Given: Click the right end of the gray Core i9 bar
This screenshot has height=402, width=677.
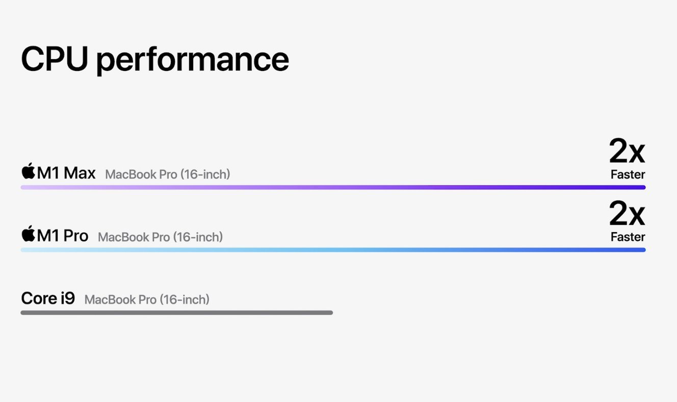Looking at the screenshot, I should coord(330,313).
